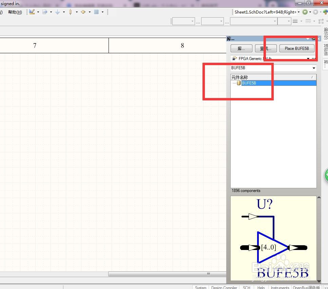Viewport: 328px width, 289px height.
Task: Open the 库... side tab
Action: click(326, 64)
